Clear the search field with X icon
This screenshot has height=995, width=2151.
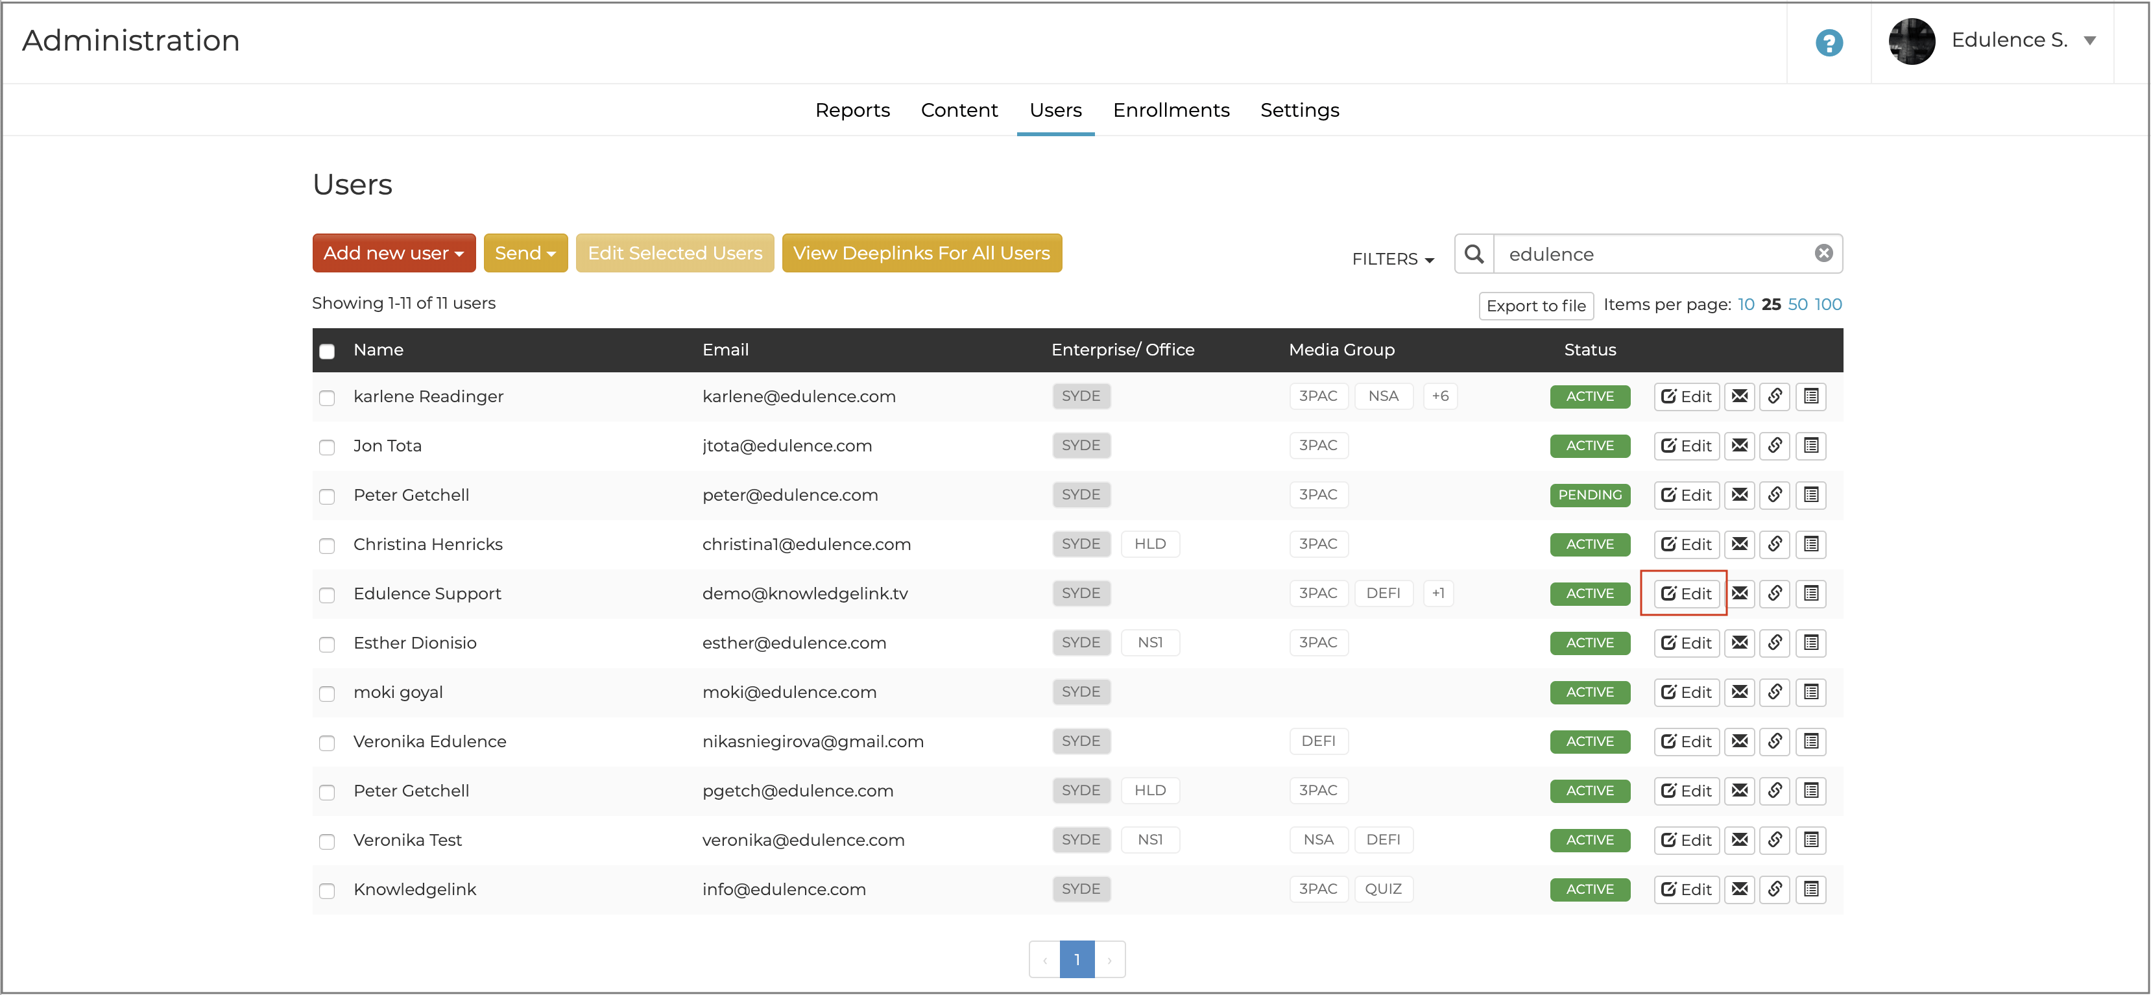click(1823, 253)
